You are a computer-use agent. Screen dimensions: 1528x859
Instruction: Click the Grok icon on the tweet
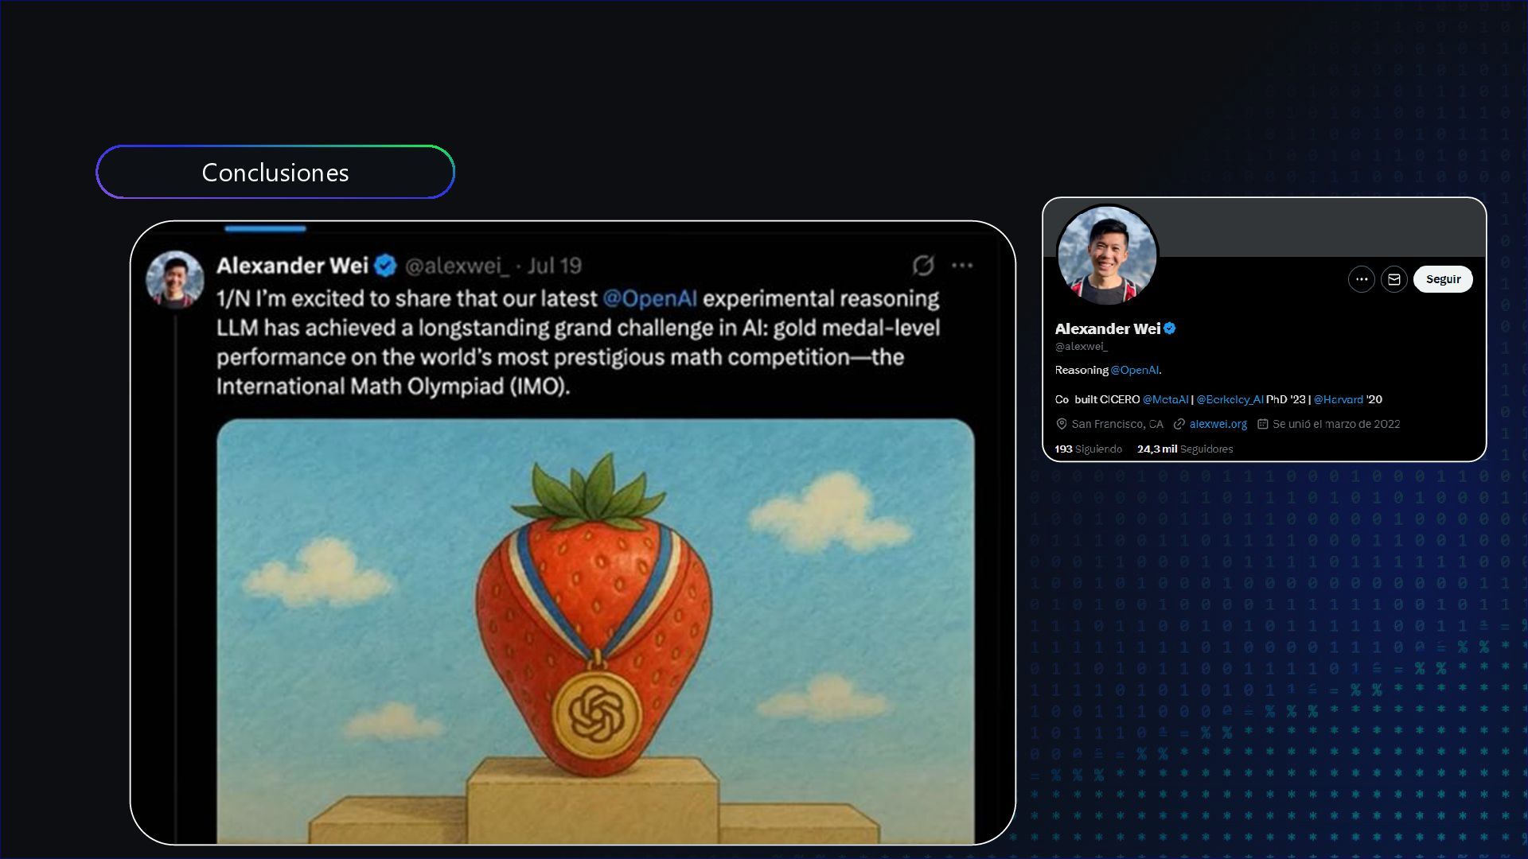click(923, 265)
